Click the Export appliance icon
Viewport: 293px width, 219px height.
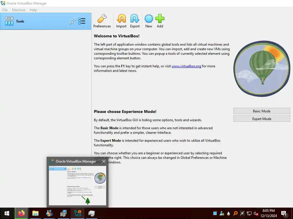(x=135, y=21)
